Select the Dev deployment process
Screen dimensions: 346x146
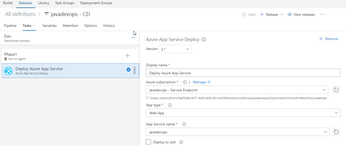point(70,38)
